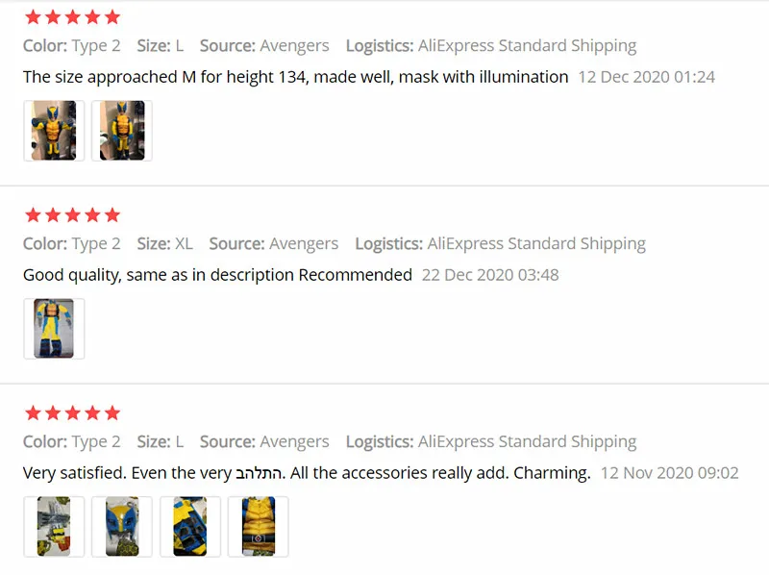The width and height of the screenshot is (769, 575).
Task: Click the date 22 Dec 2020 03:48
Action: [x=490, y=275]
